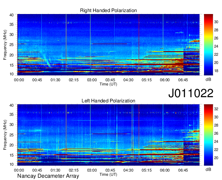Click the Left Handed Polarization title
The image size is (222, 180).
coord(108,101)
